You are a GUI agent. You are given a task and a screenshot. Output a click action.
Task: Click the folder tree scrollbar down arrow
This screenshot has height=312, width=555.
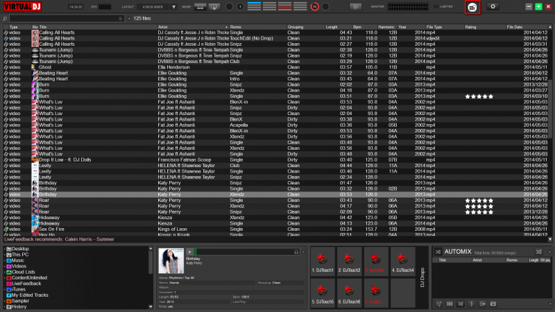coord(151,306)
